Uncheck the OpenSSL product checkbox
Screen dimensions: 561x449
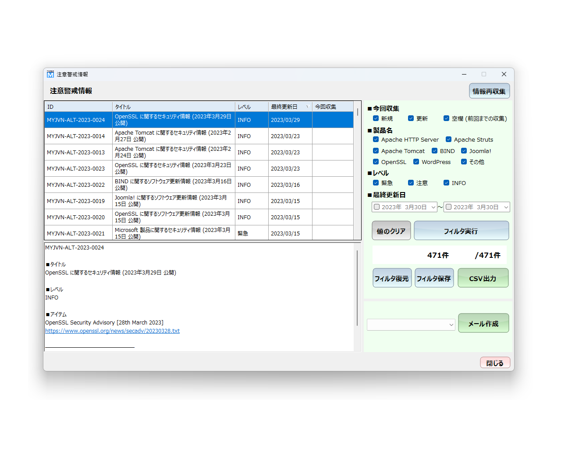[376, 162]
